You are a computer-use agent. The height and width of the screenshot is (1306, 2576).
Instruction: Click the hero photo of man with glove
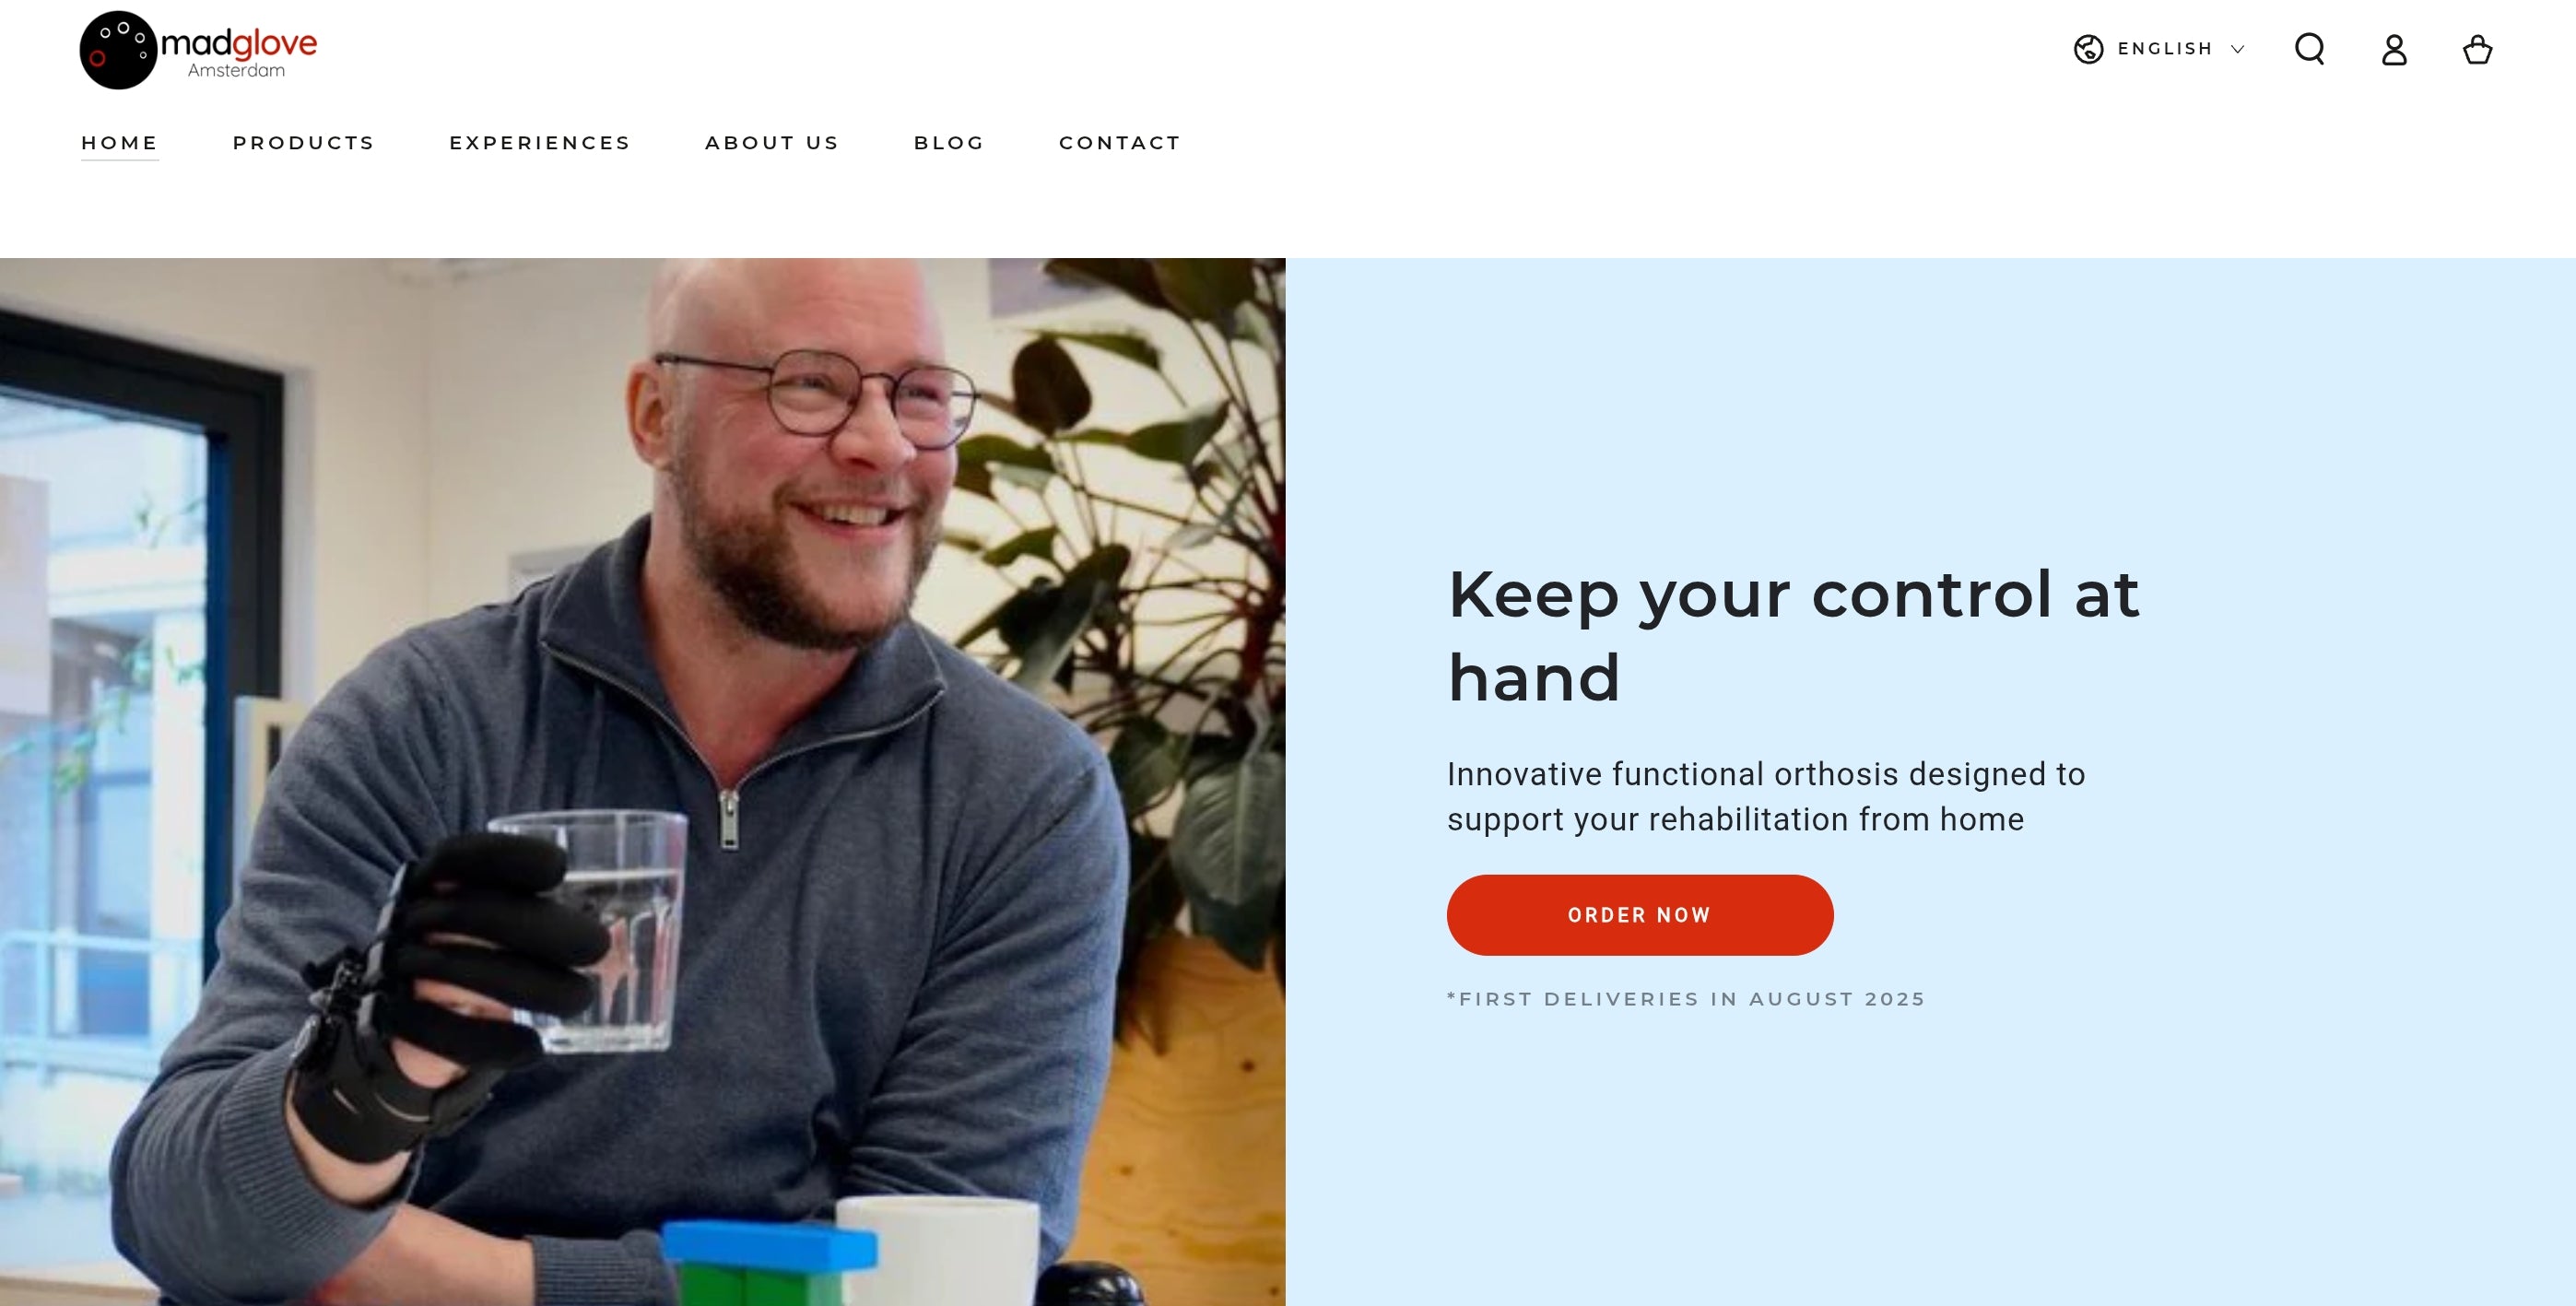pos(642,782)
